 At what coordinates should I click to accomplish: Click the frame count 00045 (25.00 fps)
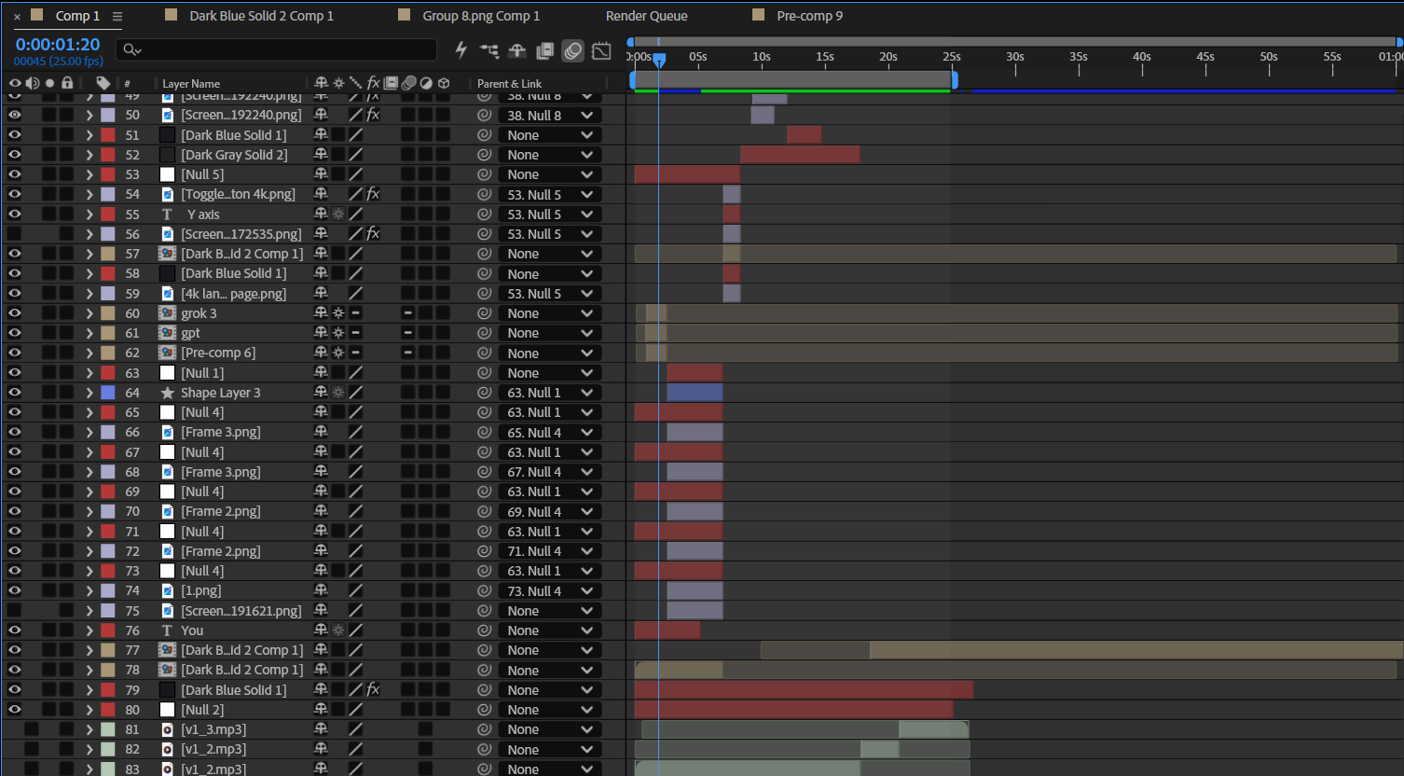point(59,62)
